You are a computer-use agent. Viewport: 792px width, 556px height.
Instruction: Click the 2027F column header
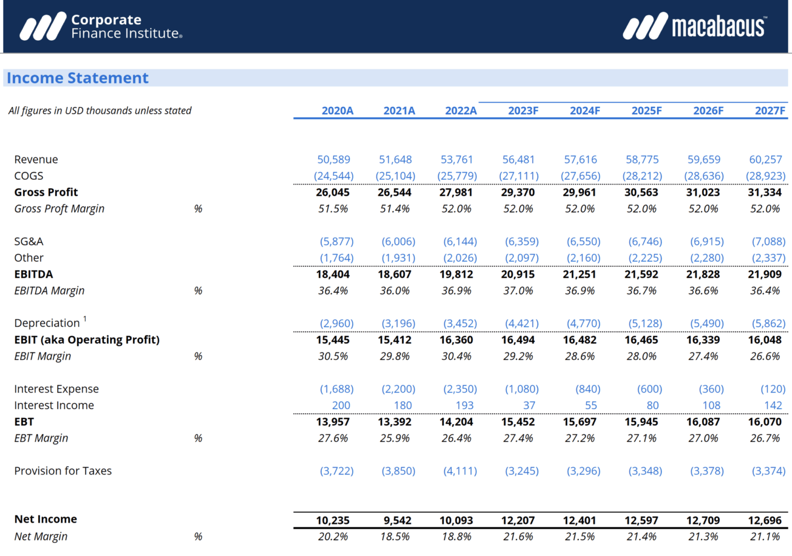click(770, 110)
